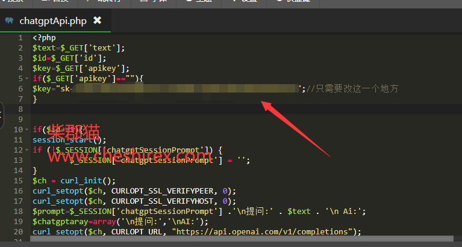Screen dimensions: 462x247
Task: Click the "$key=$_GET['apikey'];" line
Action: tap(81, 69)
